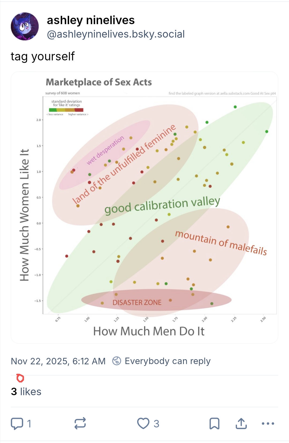Viewport: 289px width, 443px height.
Task: View who liked via "3 likes"
Action: tap(26, 392)
